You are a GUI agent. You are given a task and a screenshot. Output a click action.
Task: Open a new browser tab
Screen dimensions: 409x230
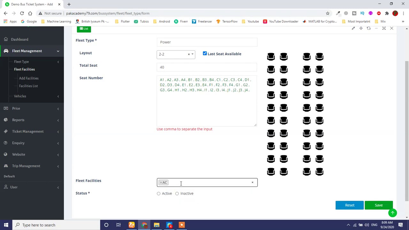(69, 4)
